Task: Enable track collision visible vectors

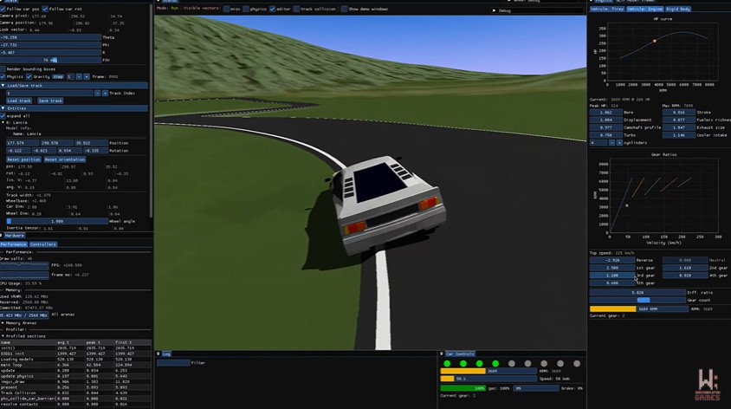Action: (296, 9)
